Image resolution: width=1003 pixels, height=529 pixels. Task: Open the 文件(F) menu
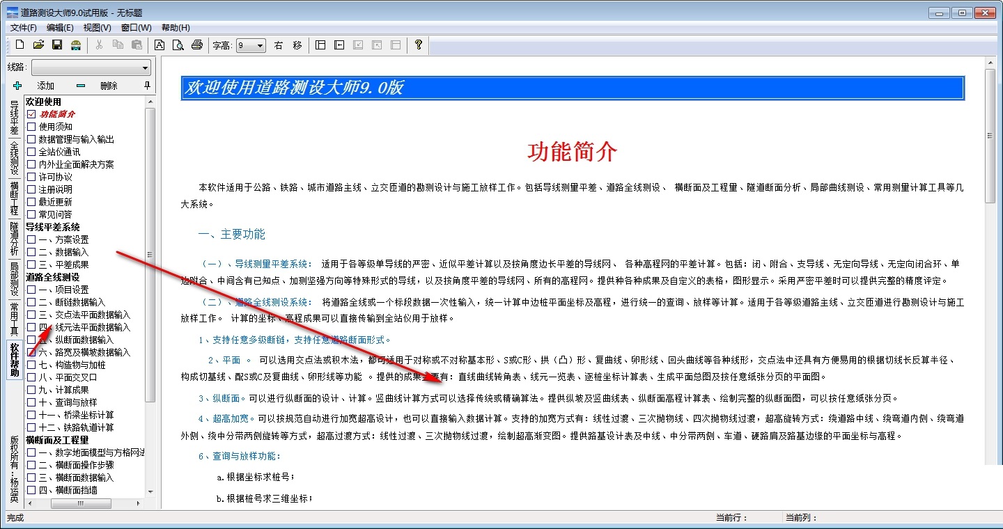coord(23,27)
